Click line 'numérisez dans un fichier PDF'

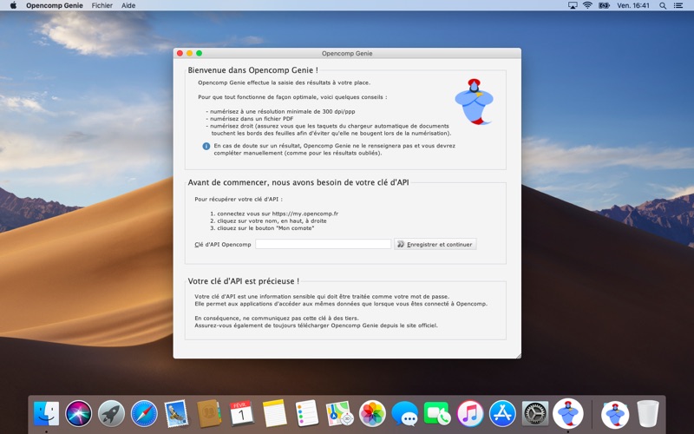point(249,119)
